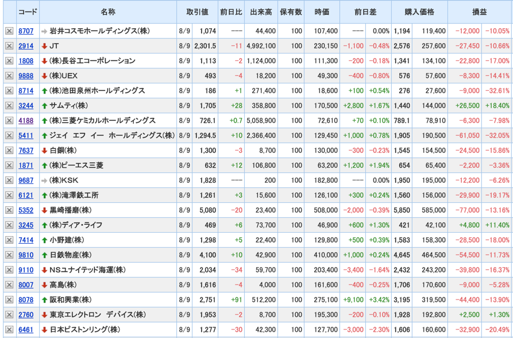Open the 5411 stock code link
The height and width of the screenshot is (338, 513).
coord(26,136)
